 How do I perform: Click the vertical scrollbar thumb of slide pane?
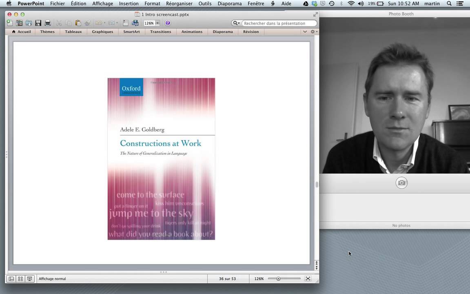317,184
